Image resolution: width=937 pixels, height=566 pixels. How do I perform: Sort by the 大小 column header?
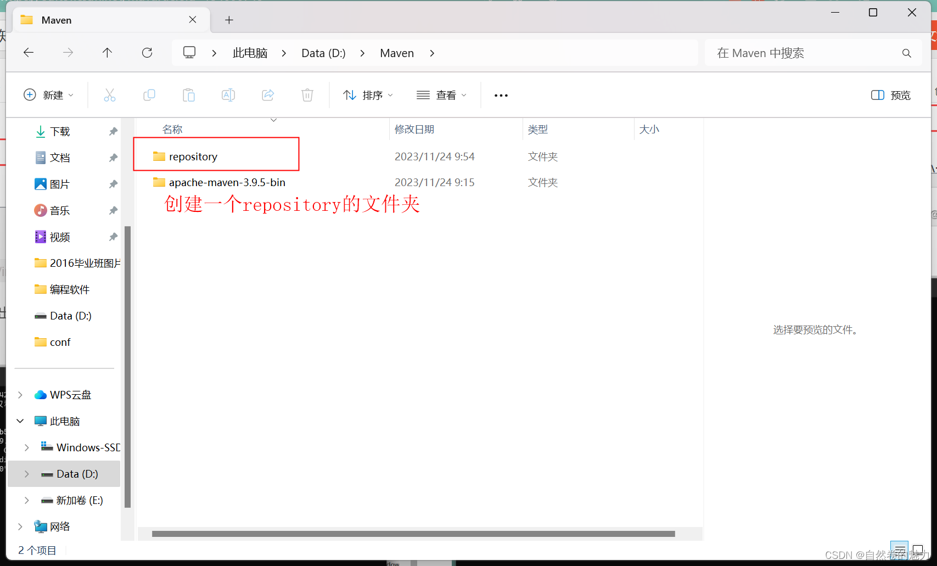pos(649,130)
